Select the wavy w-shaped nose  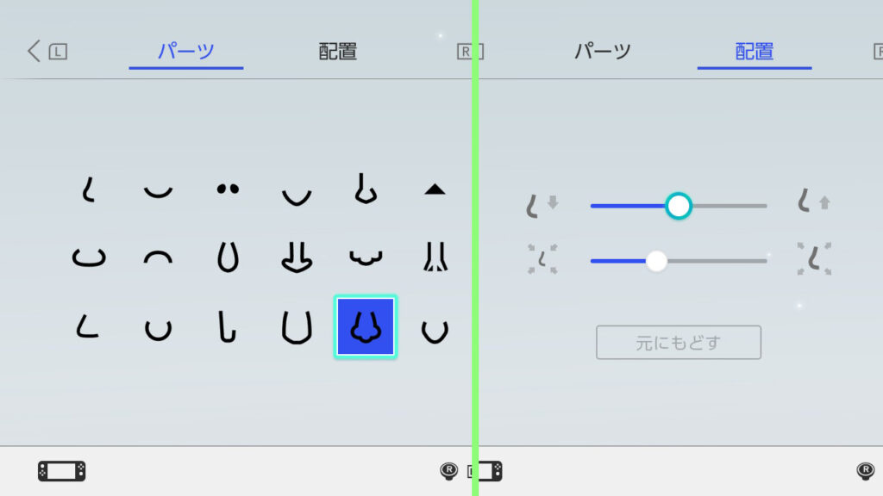click(x=366, y=257)
